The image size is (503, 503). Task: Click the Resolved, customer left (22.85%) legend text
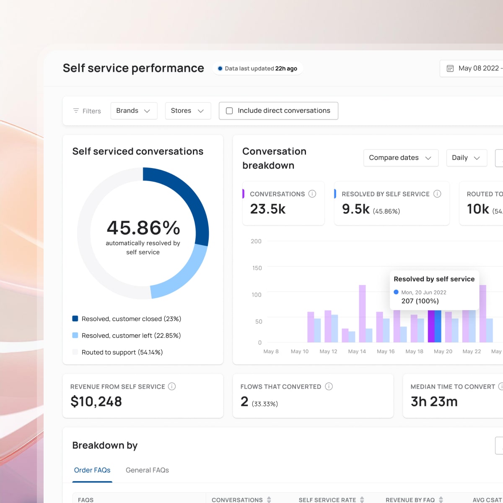click(131, 335)
